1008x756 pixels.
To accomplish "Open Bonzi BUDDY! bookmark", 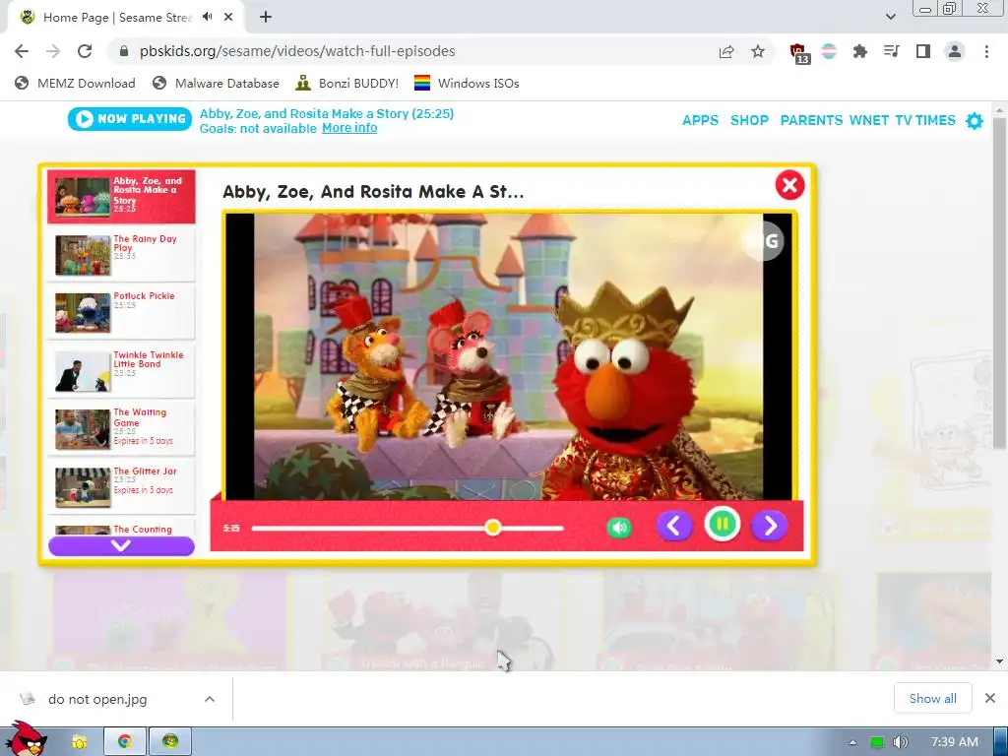I will coord(347,83).
